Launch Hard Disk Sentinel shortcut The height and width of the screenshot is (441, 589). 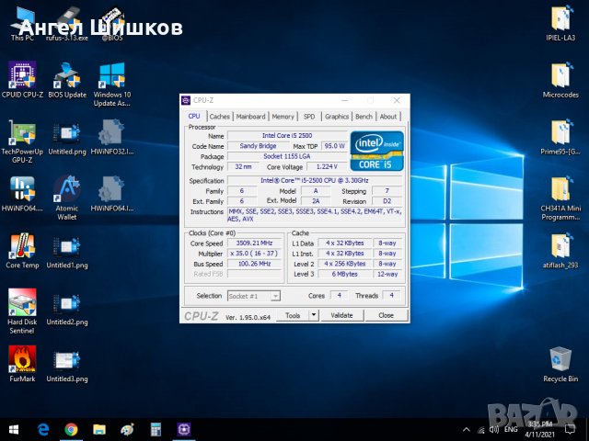tap(22, 311)
